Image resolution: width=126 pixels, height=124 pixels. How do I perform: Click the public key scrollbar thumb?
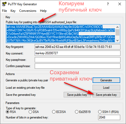118,32
